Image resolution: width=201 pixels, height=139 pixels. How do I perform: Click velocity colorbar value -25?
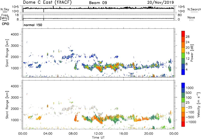189,107
